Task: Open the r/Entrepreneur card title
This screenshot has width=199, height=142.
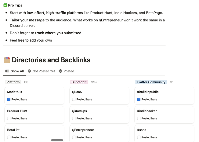Action: coord(83,130)
